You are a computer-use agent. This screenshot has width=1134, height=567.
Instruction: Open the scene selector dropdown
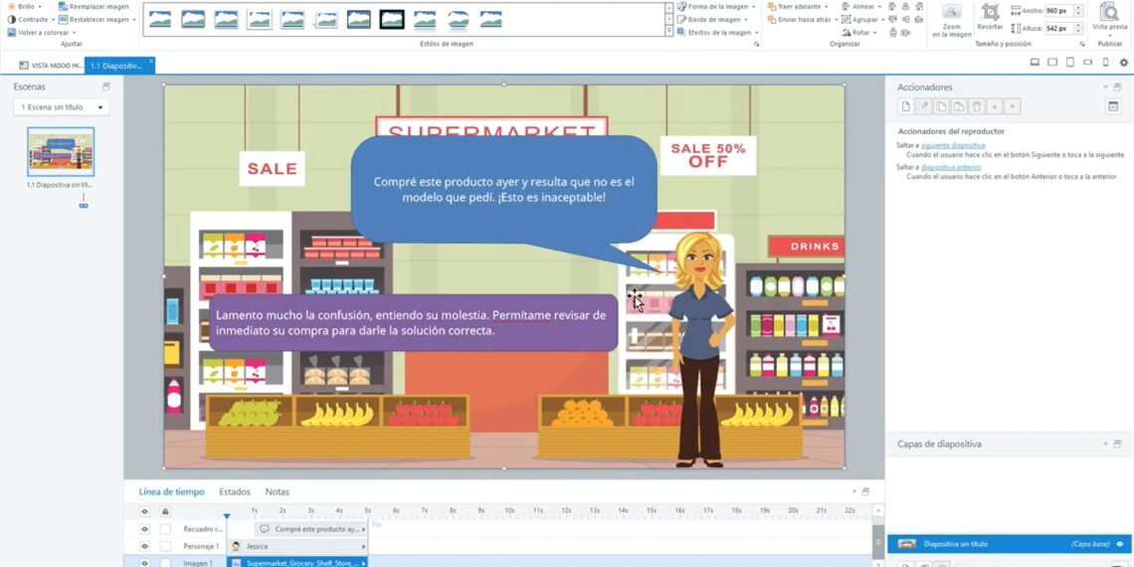[x=62, y=107]
